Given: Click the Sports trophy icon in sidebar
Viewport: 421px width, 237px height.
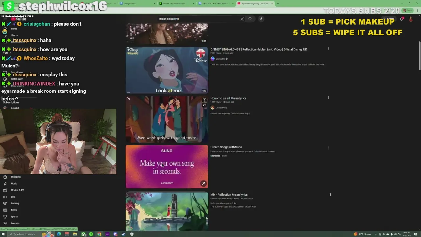Looking at the screenshot, I should [x=5, y=216].
